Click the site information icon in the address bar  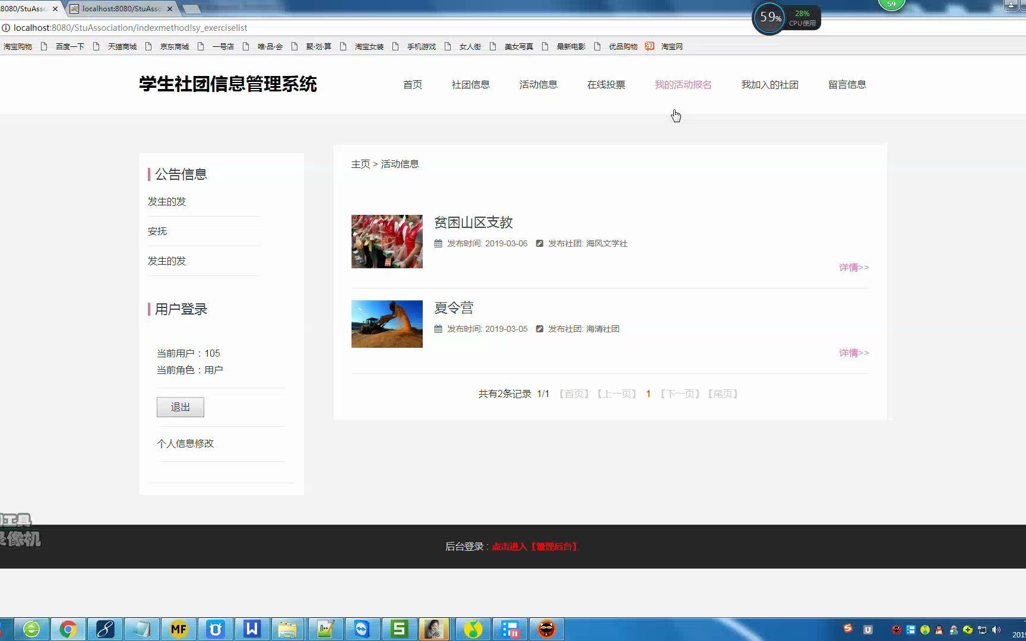[x=6, y=27]
